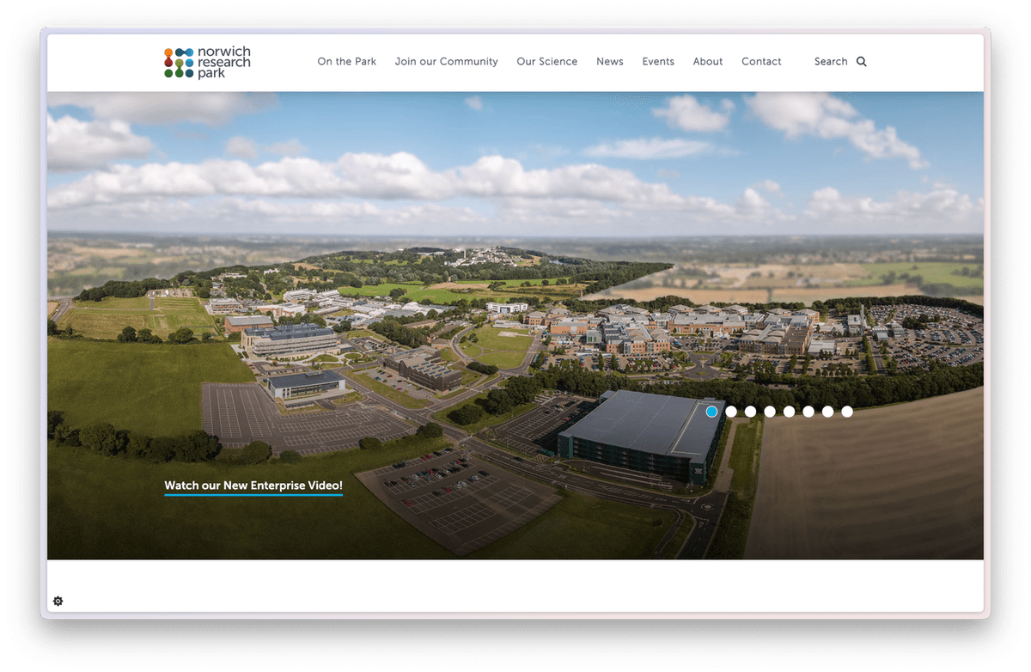
Task: Select the first (active blue) slide dot
Action: click(x=712, y=412)
